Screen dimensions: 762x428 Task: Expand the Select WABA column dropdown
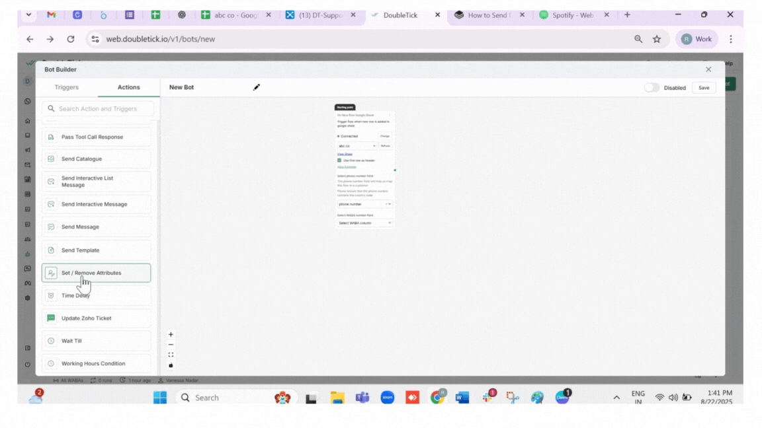click(x=365, y=223)
